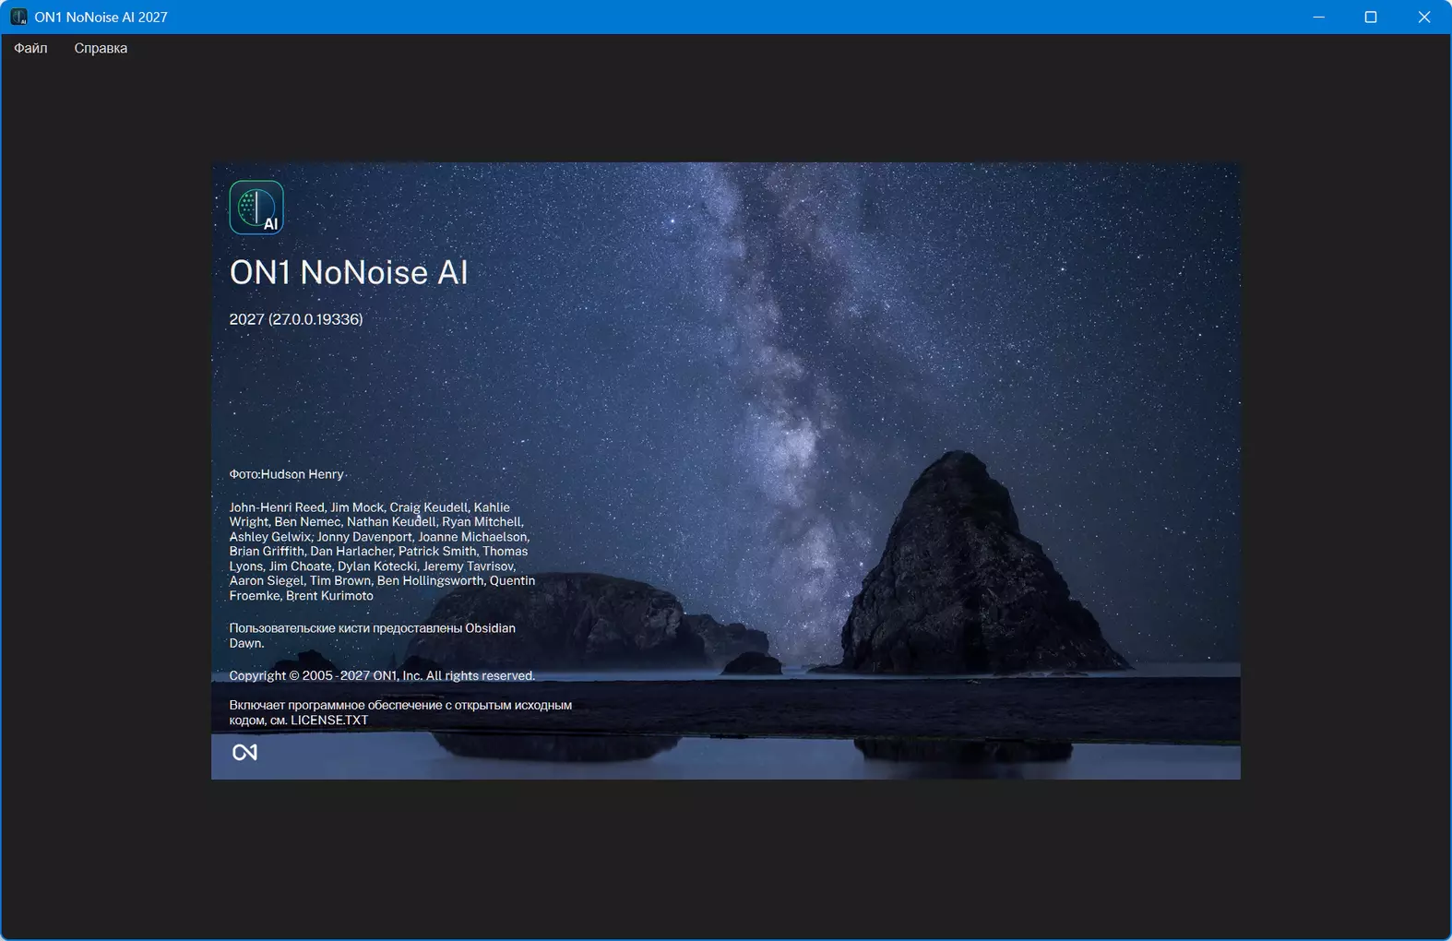1452x941 pixels.
Task: Maximize the ON1 NoNoise AI window
Action: [x=1371, y=17]
